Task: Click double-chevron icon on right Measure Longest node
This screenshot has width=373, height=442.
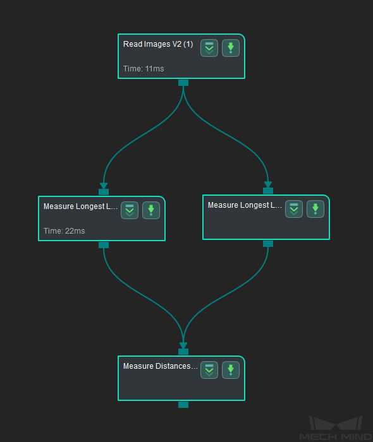Action: coord(294,209)
